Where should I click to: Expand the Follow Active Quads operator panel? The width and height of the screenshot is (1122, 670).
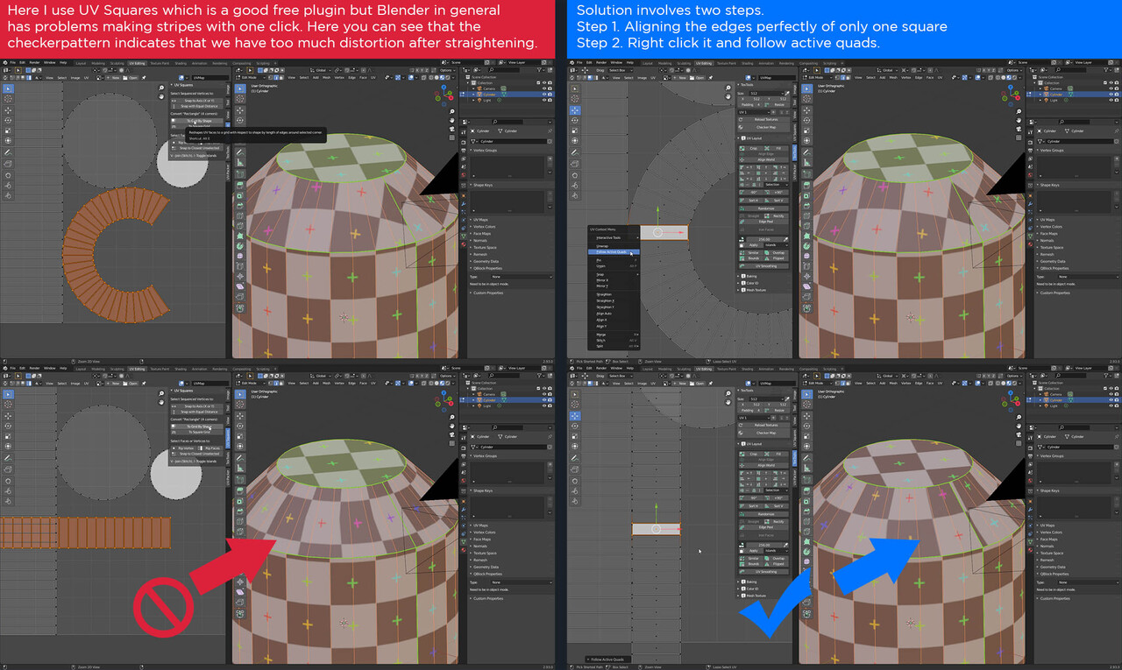tap(607, 659)
